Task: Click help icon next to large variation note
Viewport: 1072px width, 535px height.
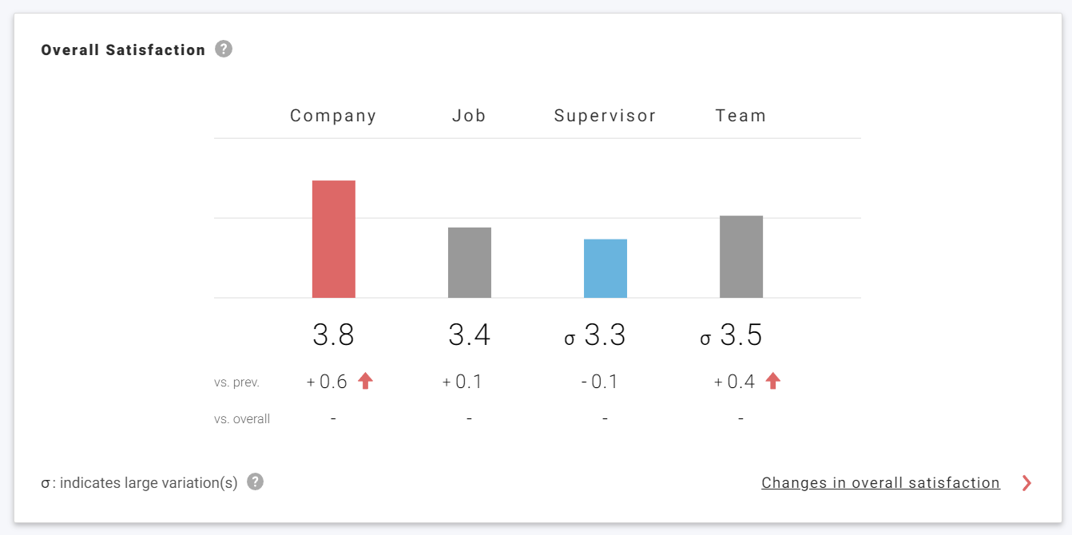Action: tap(255, 482)
